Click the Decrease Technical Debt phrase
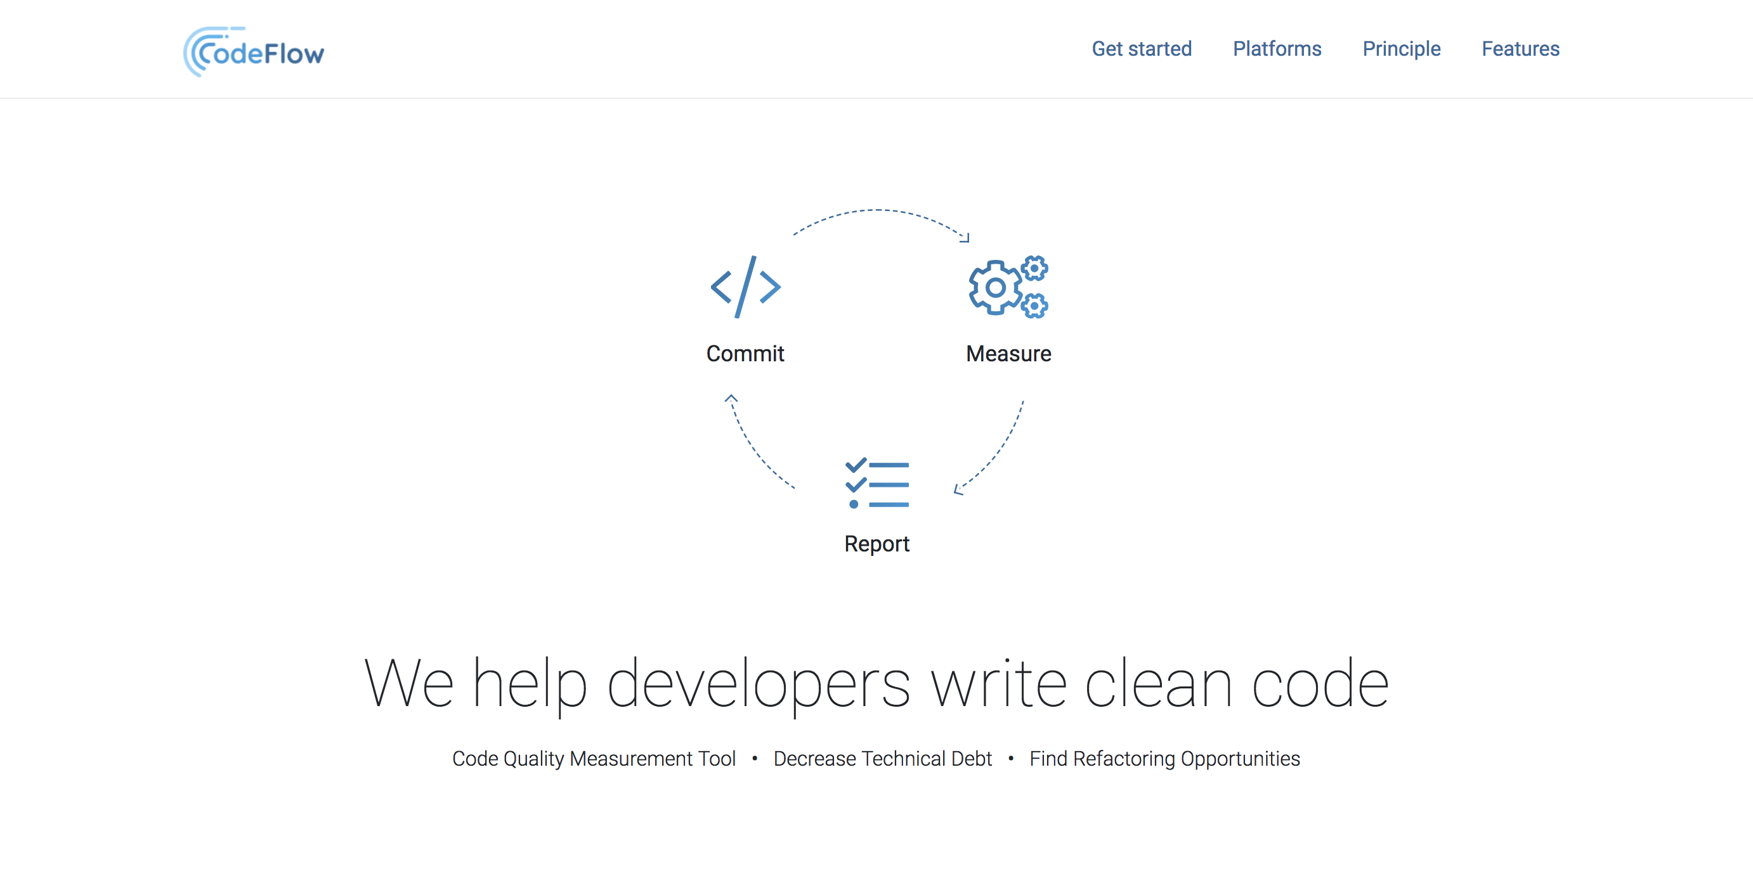Screen dimensions: 1753x876 [882, 758]
